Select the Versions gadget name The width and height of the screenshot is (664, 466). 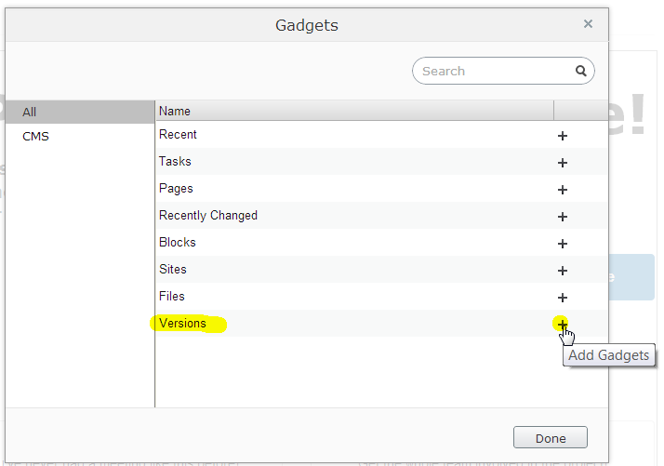182,324
